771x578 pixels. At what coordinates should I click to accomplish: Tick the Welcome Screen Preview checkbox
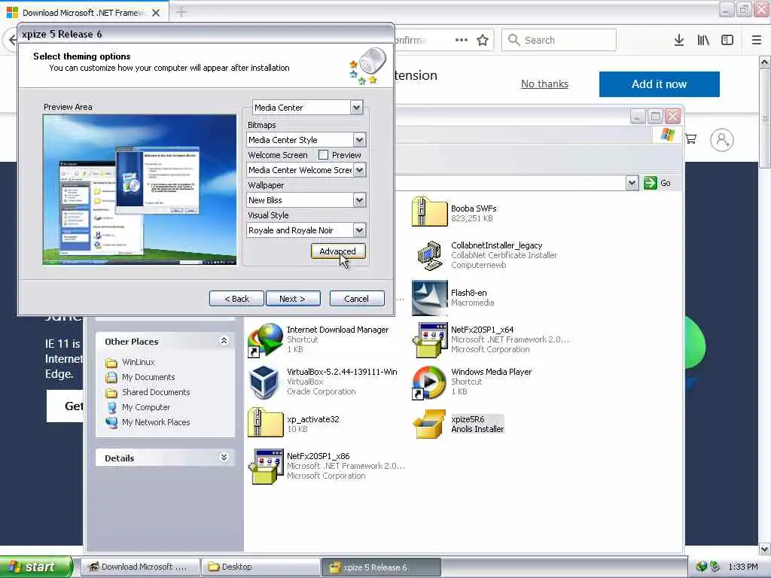click(x=323, y=155)
